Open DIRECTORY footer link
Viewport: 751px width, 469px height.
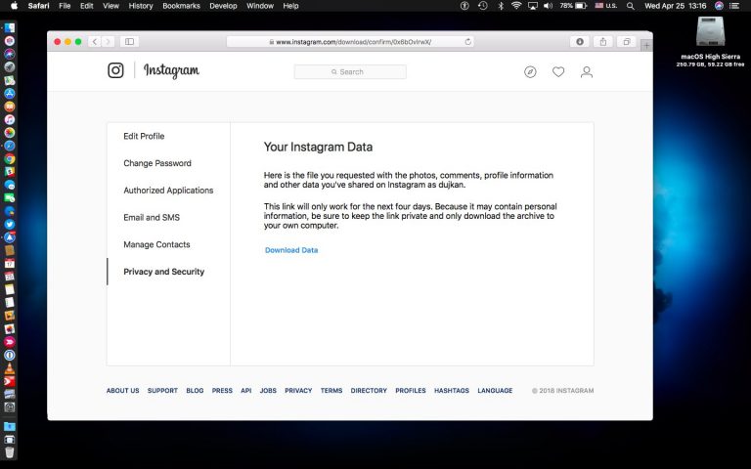point(369,391)
